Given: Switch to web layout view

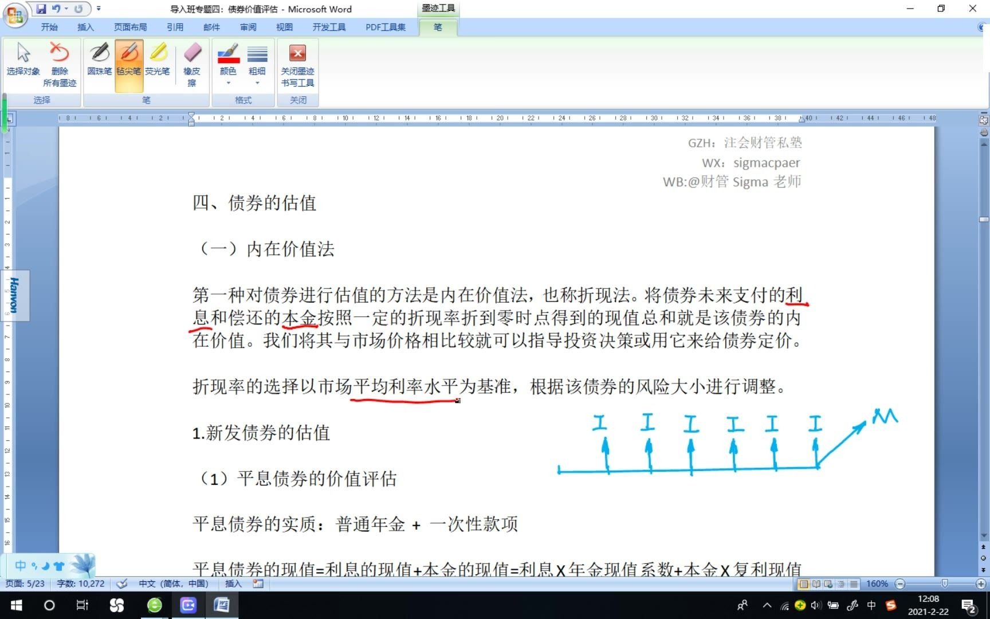Looking at the screenshot, I should point(828,584).
